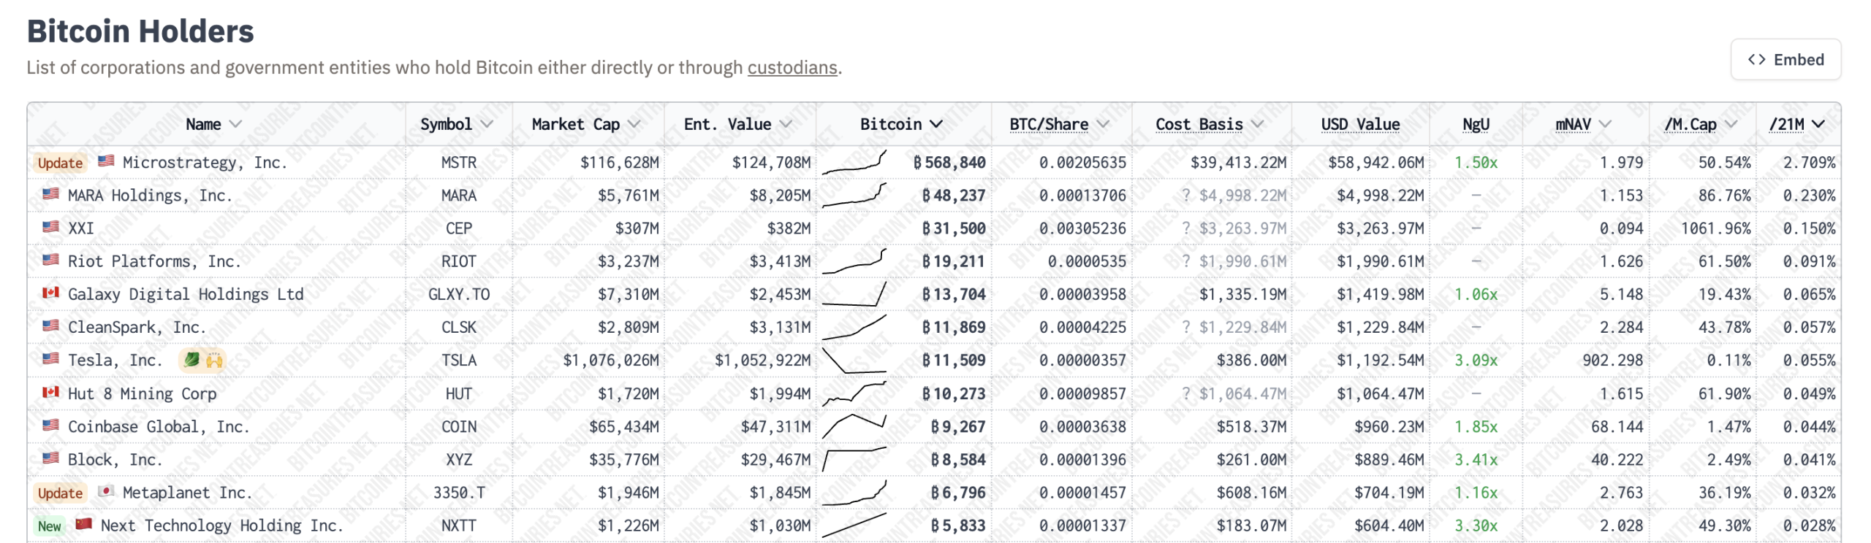Select Microstrategy's ₿568,840 bitcoin value
The image size is (1871, 543).
(x=949, y=163)
